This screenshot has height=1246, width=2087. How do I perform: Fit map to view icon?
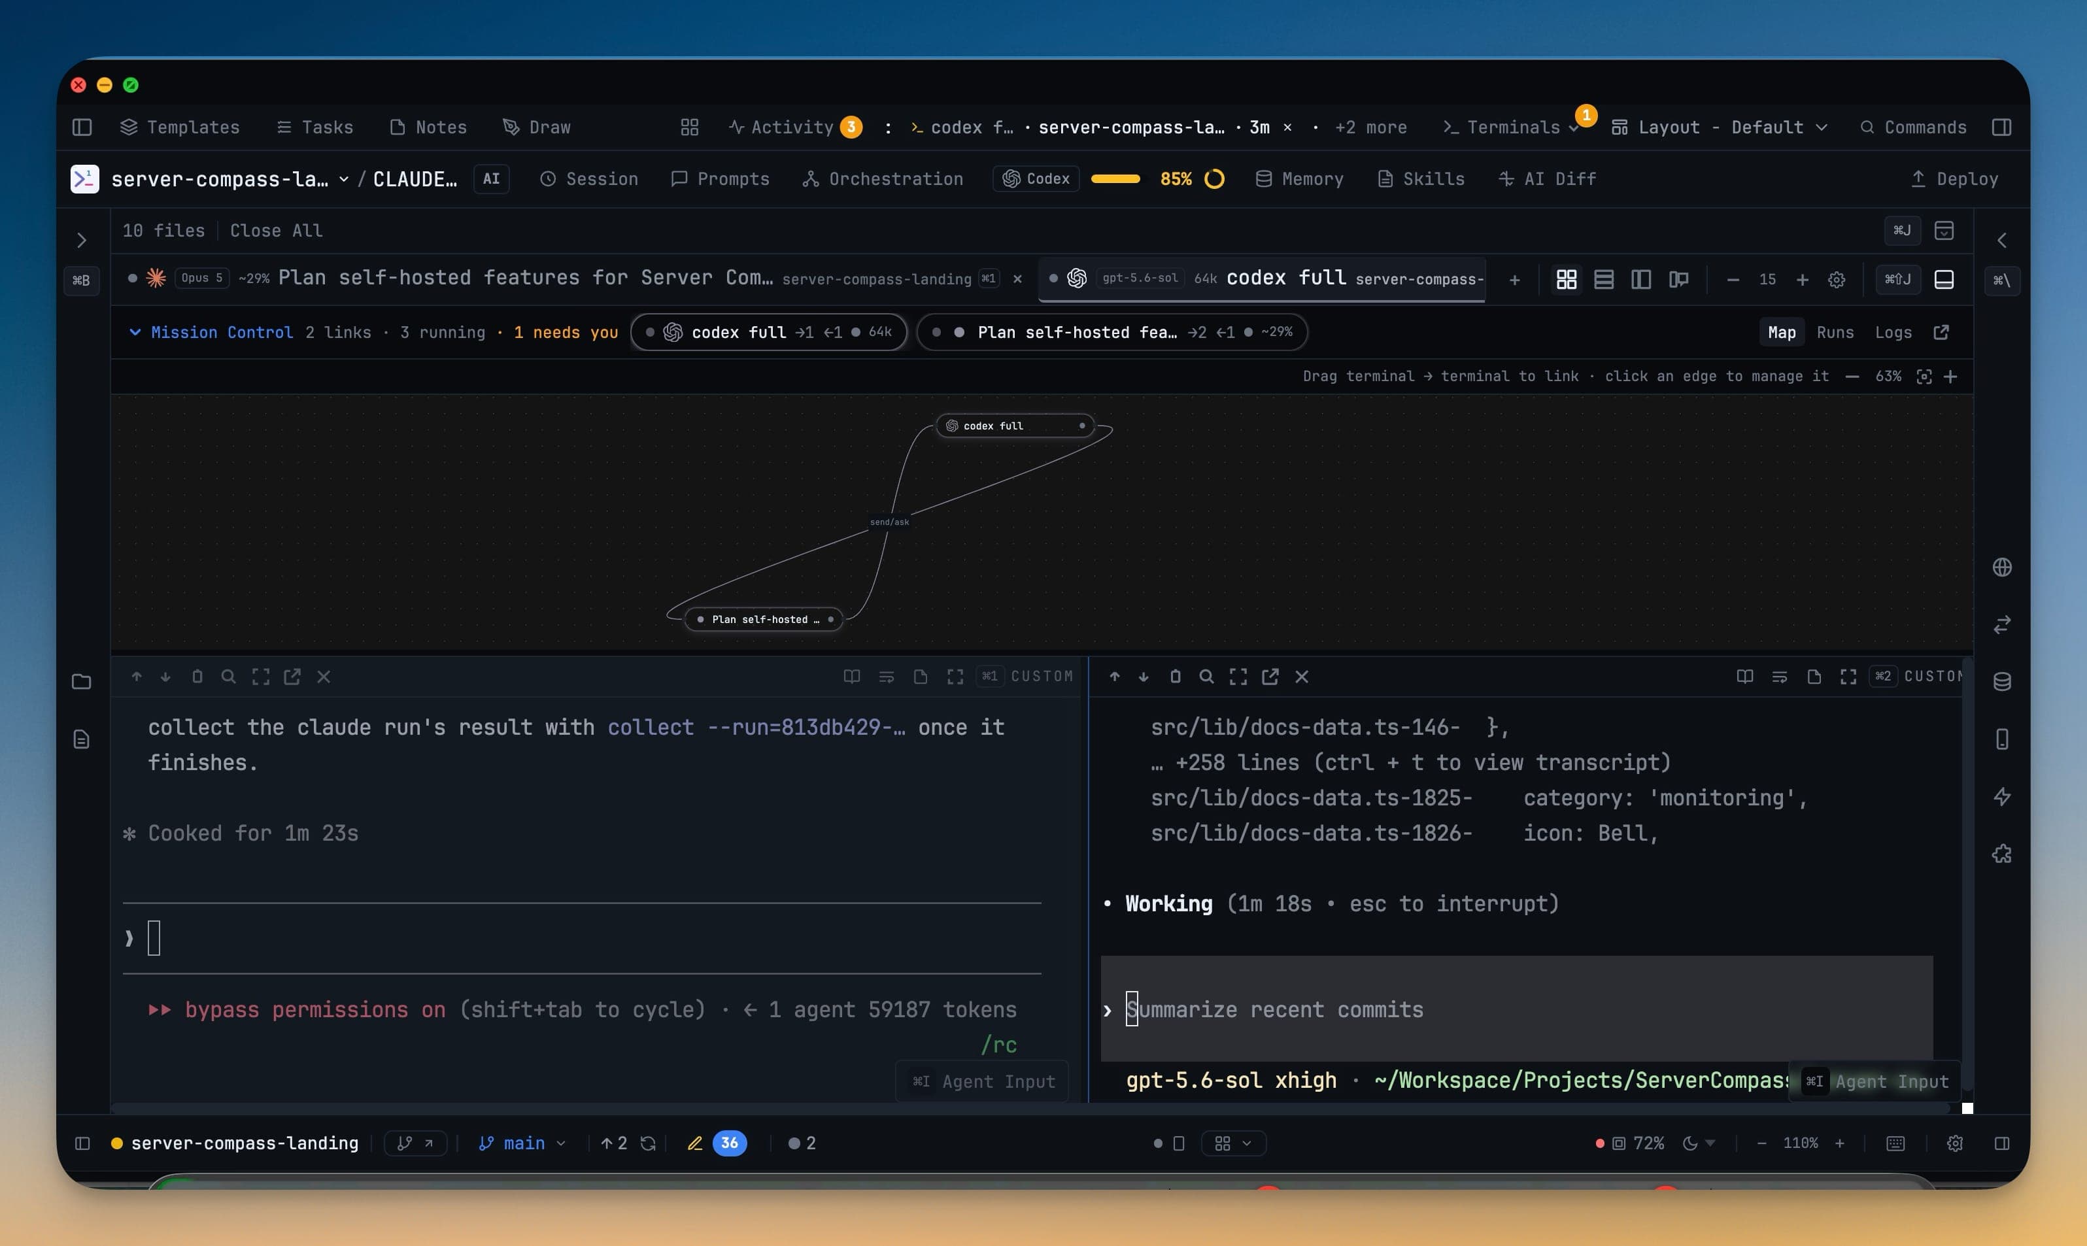tap(1924, 376)
